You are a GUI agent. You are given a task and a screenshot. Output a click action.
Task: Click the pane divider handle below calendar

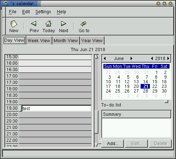click(x=166, y=101)
